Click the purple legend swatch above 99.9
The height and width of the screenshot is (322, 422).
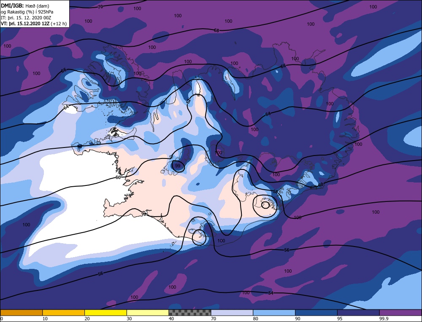(x=400, y=312)
